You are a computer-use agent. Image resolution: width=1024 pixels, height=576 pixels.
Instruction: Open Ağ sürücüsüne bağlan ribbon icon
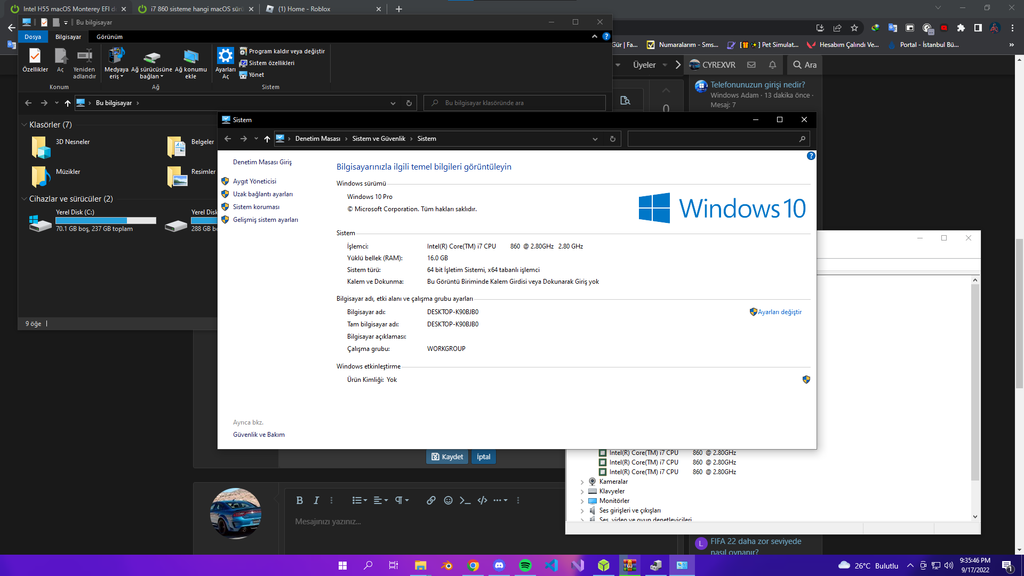point(152,57)
